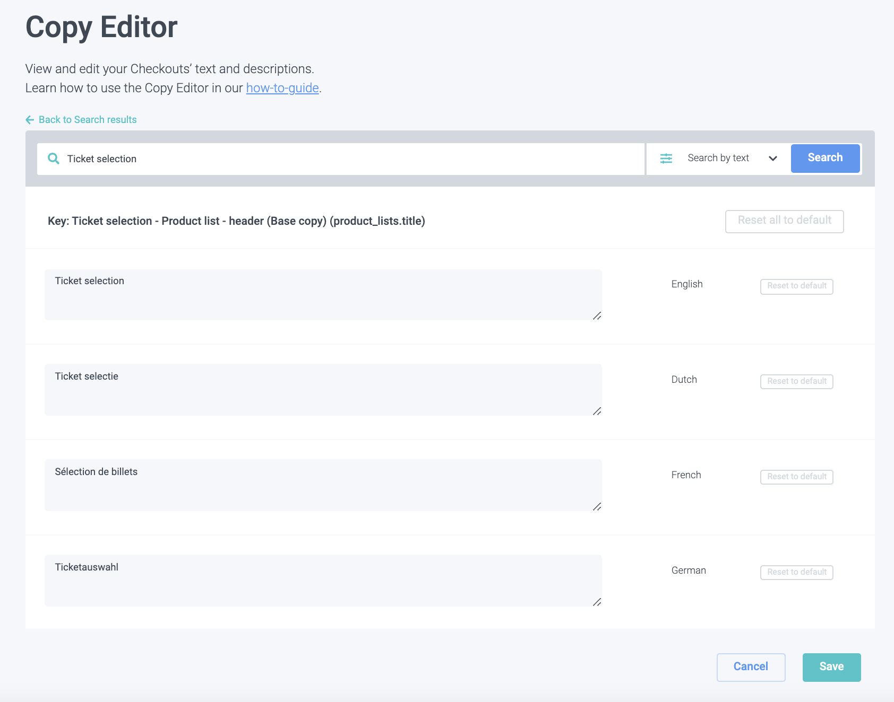Click resize handle of Dutch text area

tap(597, 411)
